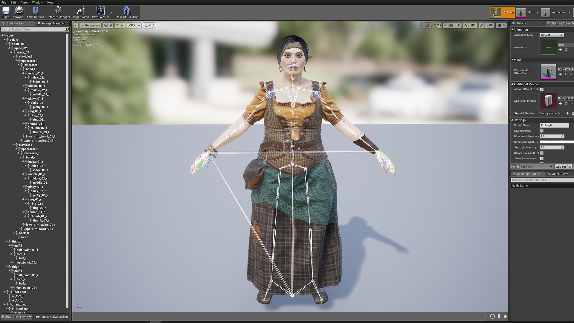Open the Edit menu
Viewport: 574px width, 323px height.
[13, 2]
